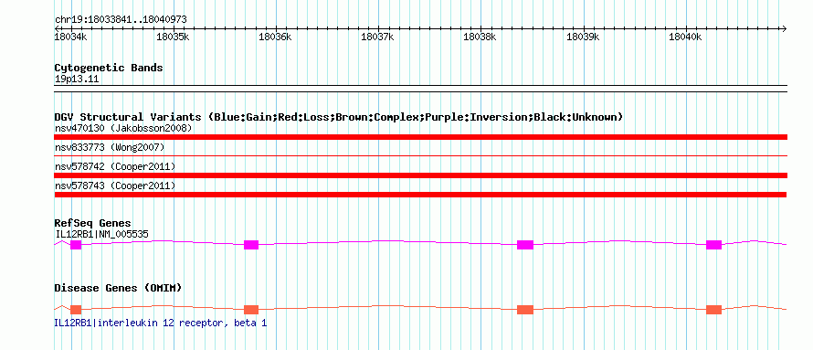Click the DGV Structural Variants track header

point(339,117)
